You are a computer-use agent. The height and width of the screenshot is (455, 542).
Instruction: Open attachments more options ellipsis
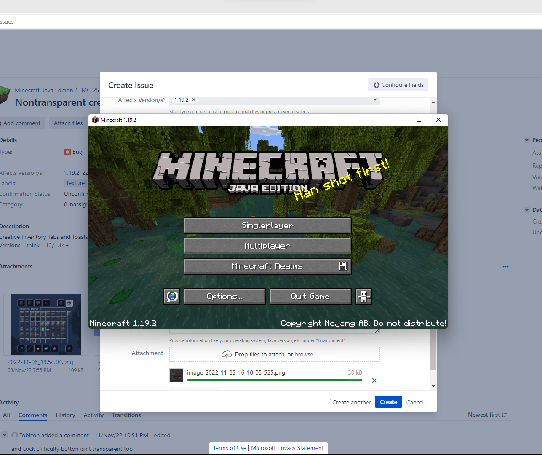point(506,267)
